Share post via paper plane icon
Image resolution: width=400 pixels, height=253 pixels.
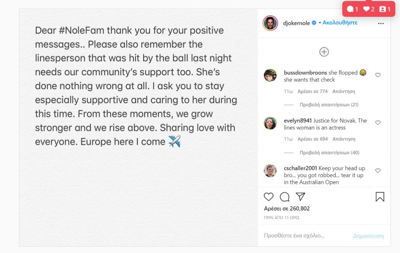[300, 196]
